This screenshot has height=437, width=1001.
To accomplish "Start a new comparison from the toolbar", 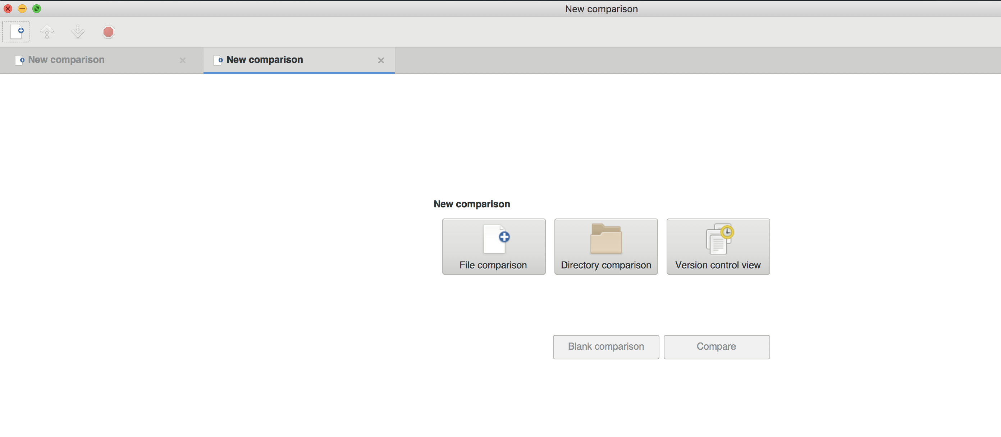I will 16,32.
